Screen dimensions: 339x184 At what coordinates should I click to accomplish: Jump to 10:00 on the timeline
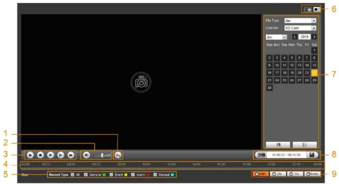(146, 164)
